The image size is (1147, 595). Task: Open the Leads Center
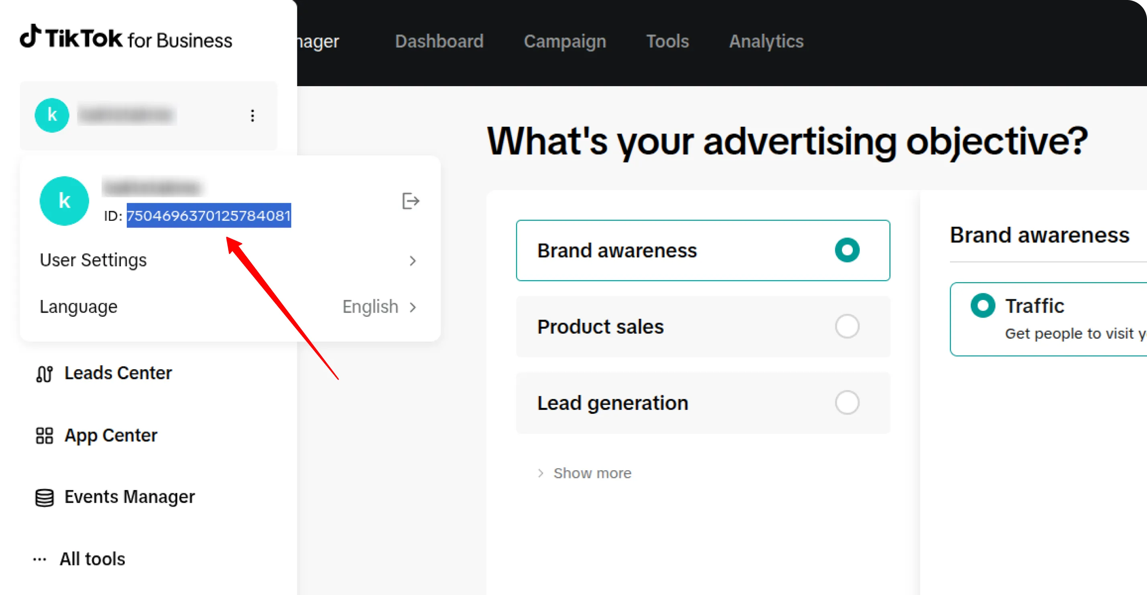pyautogui.click(x=118, y=373)
